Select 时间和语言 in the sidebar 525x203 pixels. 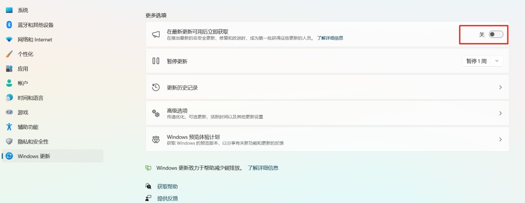pos(52,98)
